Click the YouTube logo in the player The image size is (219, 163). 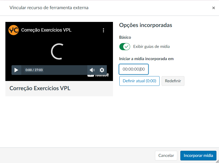tap(98, 75)
